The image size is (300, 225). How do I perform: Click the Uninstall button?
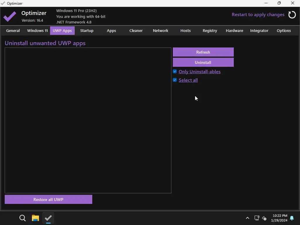203,62
